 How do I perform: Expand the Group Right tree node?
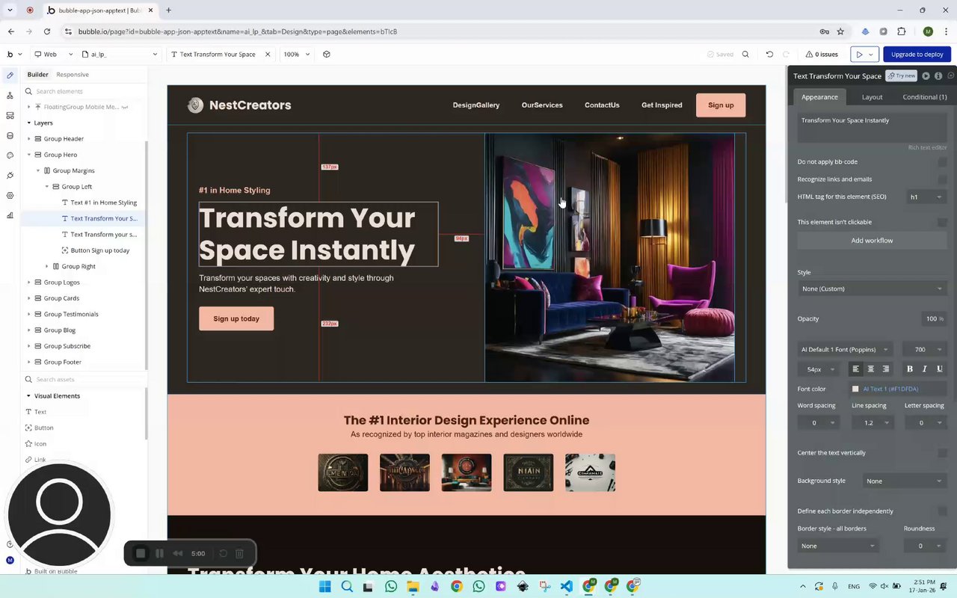point(47,266)
